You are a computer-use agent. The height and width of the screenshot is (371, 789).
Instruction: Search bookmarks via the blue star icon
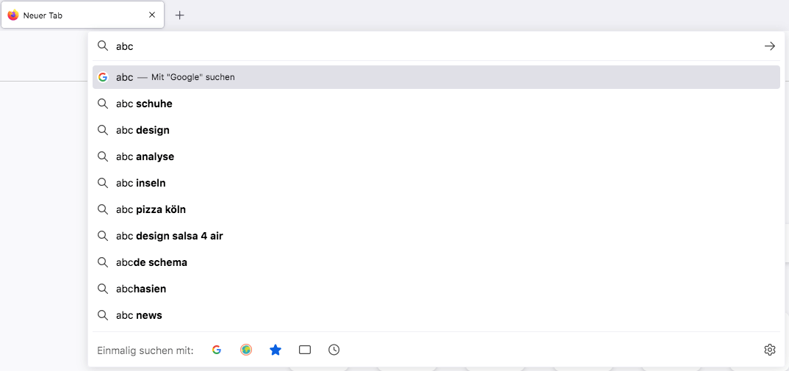pos(275,350)
